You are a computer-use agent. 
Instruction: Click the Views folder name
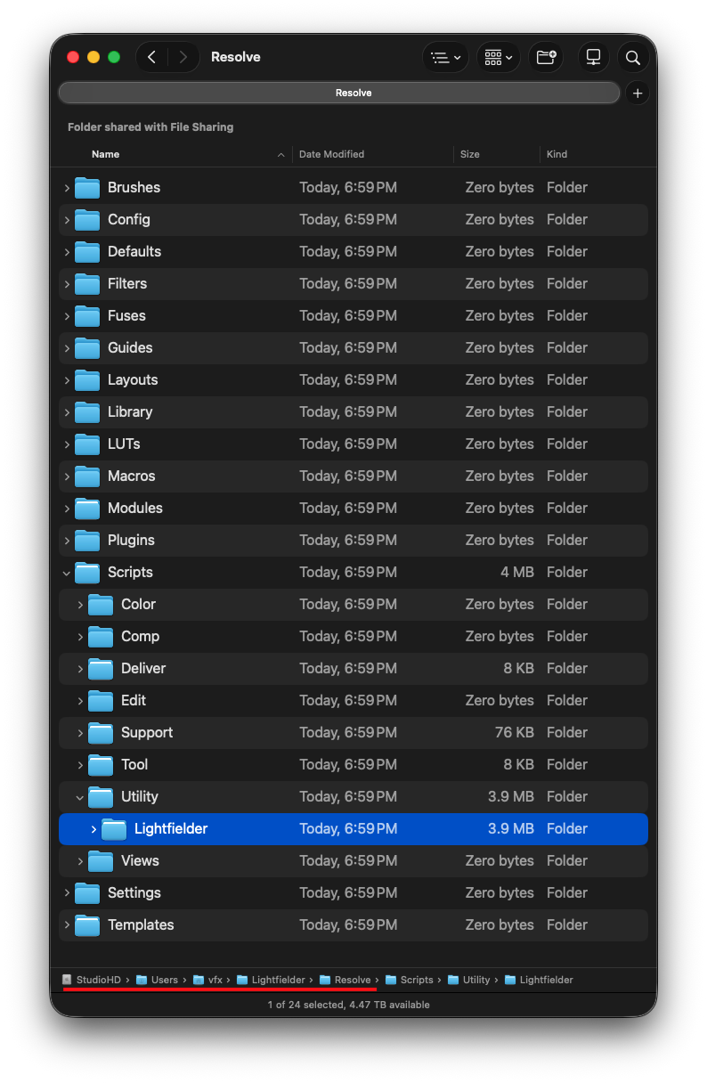click(x=140, y=861)
